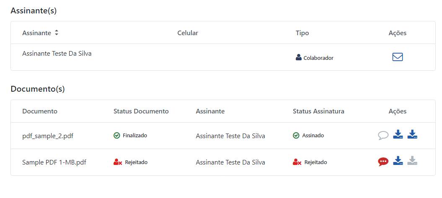Click the red rejected icon in Status Documento column
Screen dimensions: 442x198
pyautogui.click(x=118, y=162)
